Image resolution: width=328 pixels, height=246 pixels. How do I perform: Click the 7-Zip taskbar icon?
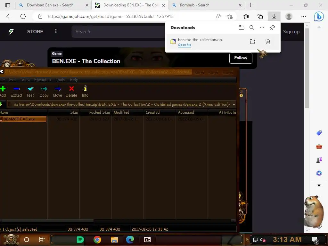pyautogui.click(x=147, y=240)
